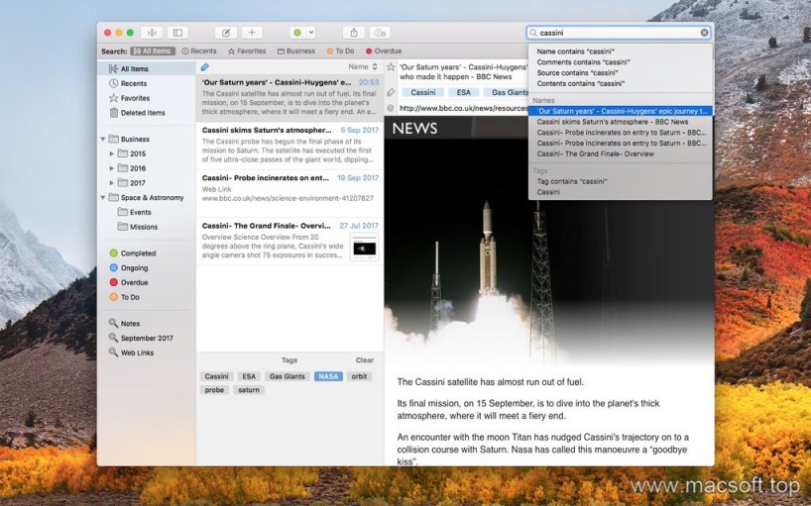Click the star favorite icon beside article title
Viewport: 811px width, 506px height.
391,68
